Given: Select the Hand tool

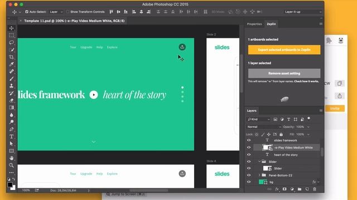Looking at the screenshot, I should pos(11,158).
